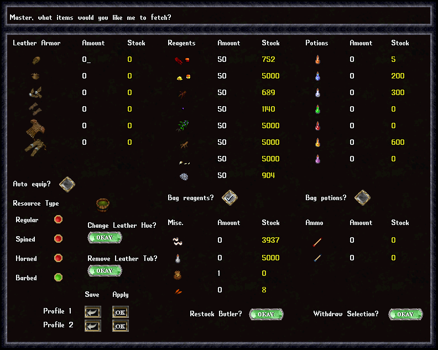The width and height of the screenshot is (438, 350).
Task: Save to Profile 2
Action: point(93,326)
